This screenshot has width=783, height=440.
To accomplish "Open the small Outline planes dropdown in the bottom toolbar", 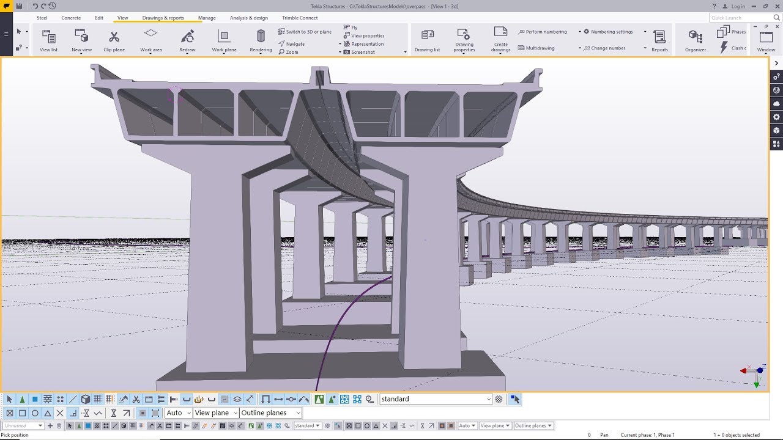I will click(533, 426).
